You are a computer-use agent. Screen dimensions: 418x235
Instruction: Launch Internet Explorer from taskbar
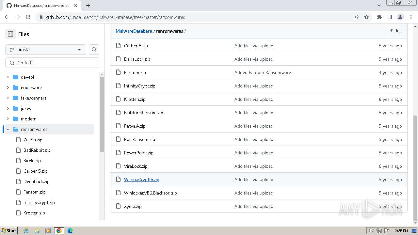tap(26, 231)
